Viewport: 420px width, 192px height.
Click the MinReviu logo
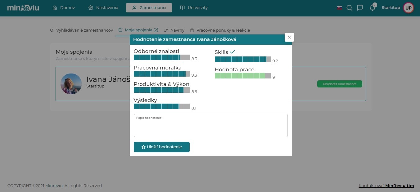click(x=23, y=8)
